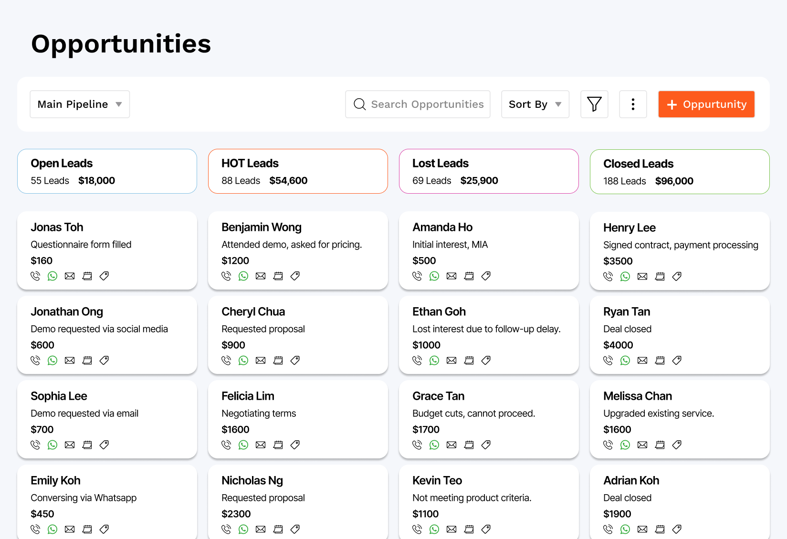Message Jonas Toh on WhatsApp
The height and width of the screenshot is (539, 787).
pos(52,276)
